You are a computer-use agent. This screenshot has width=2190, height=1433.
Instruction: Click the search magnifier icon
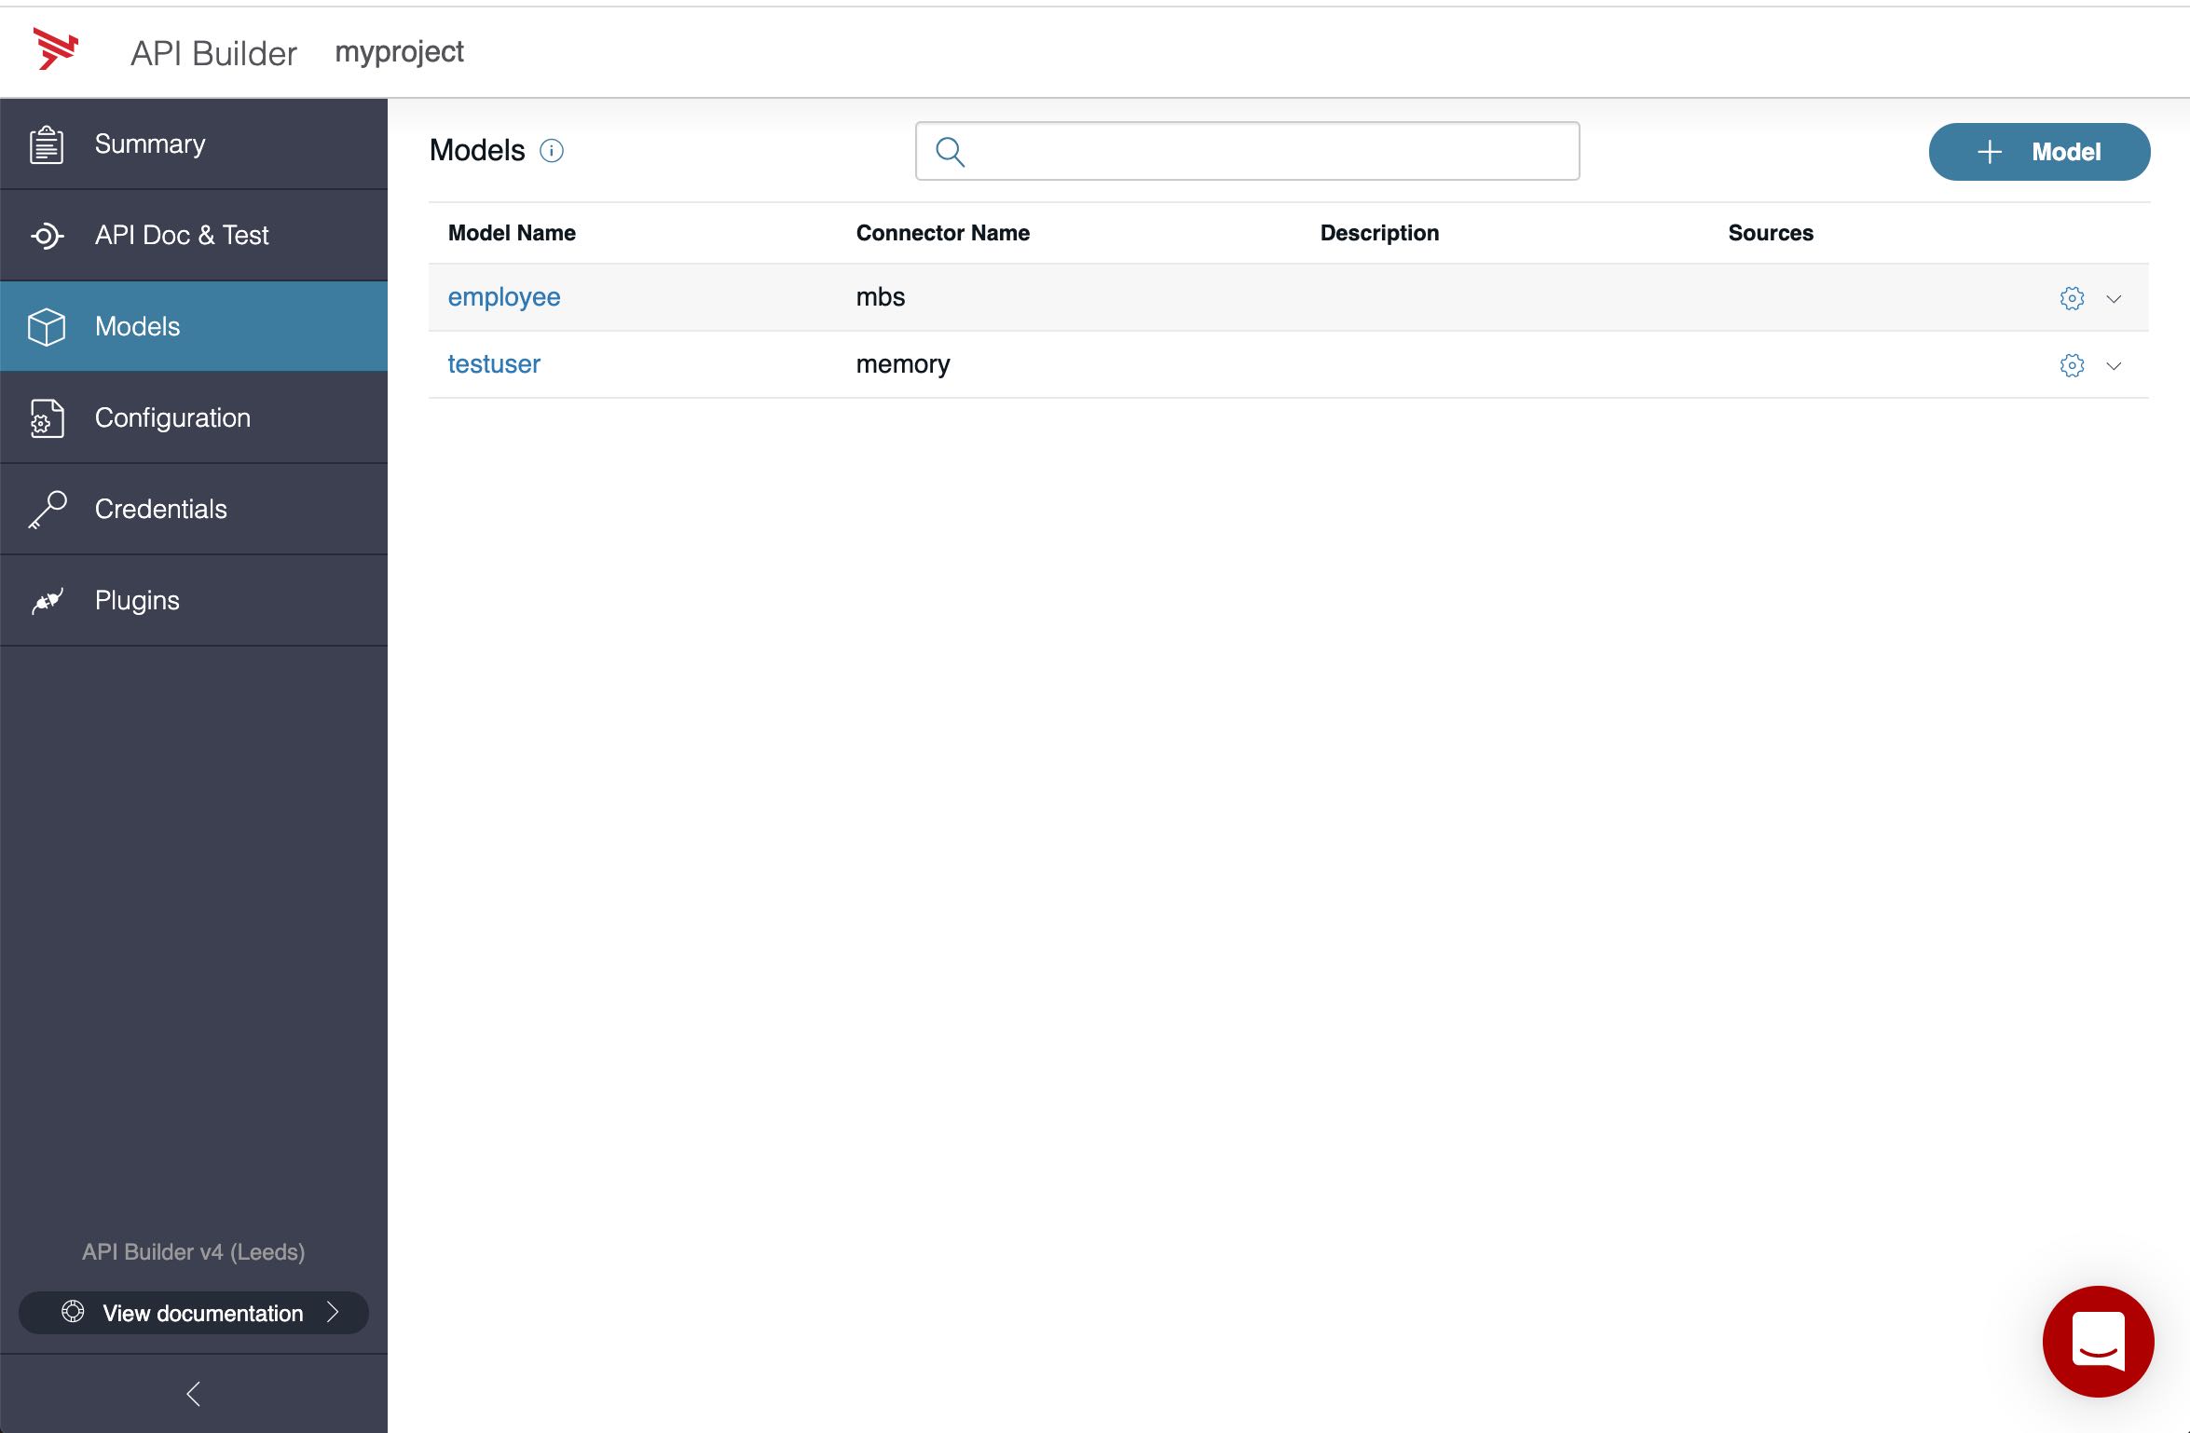(950, 152)
